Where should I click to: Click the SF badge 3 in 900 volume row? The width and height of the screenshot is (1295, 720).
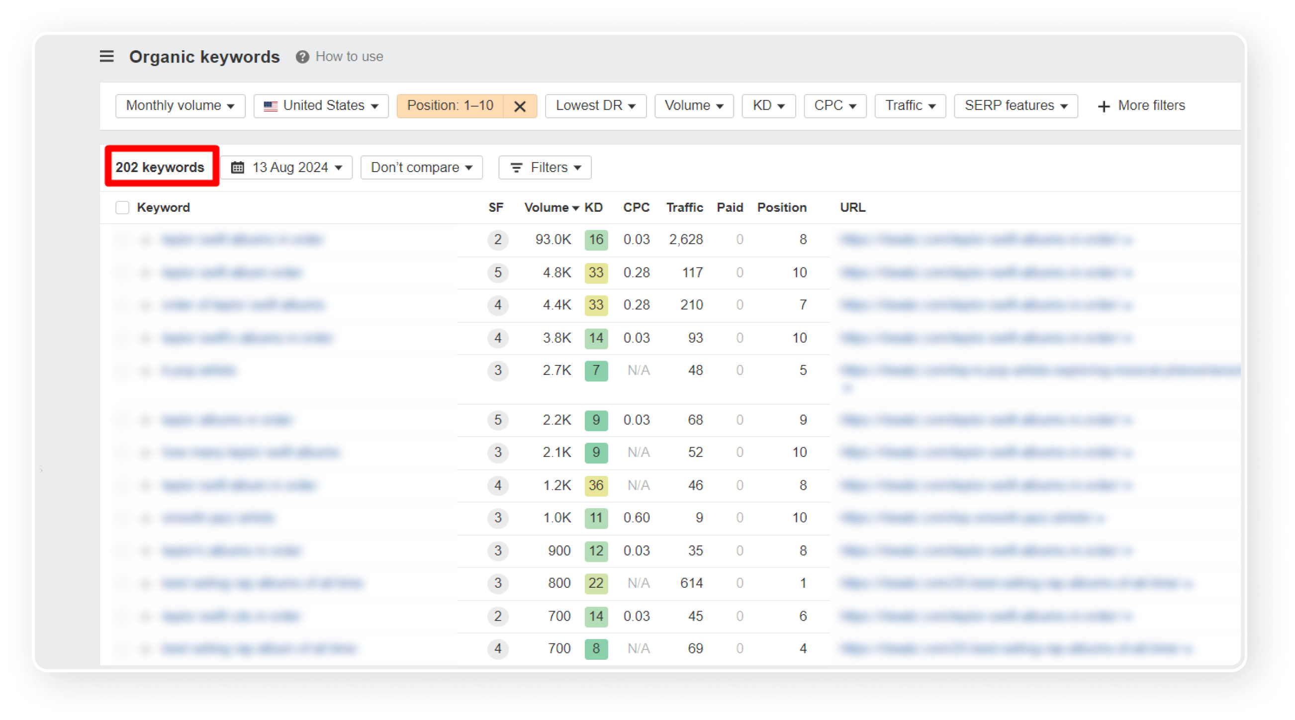point(498,550)
